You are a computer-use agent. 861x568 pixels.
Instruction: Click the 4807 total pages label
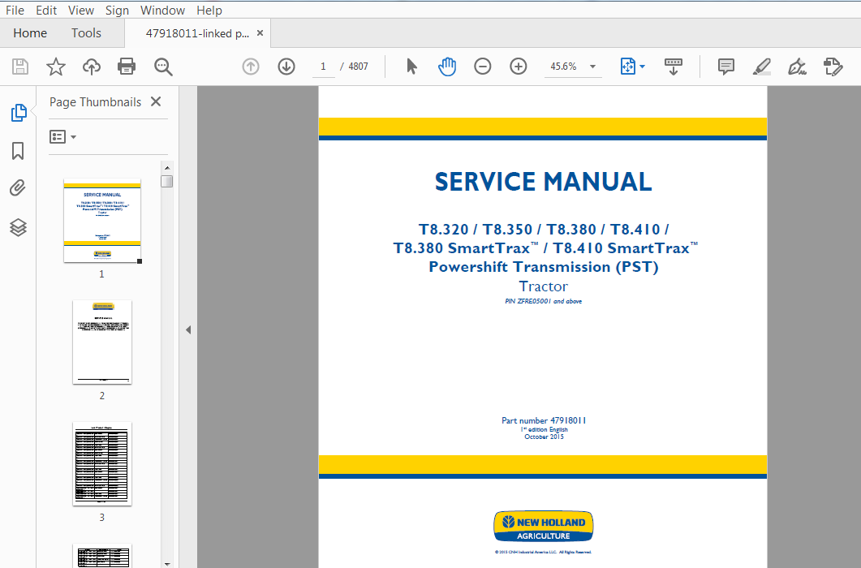coord(358,67)
